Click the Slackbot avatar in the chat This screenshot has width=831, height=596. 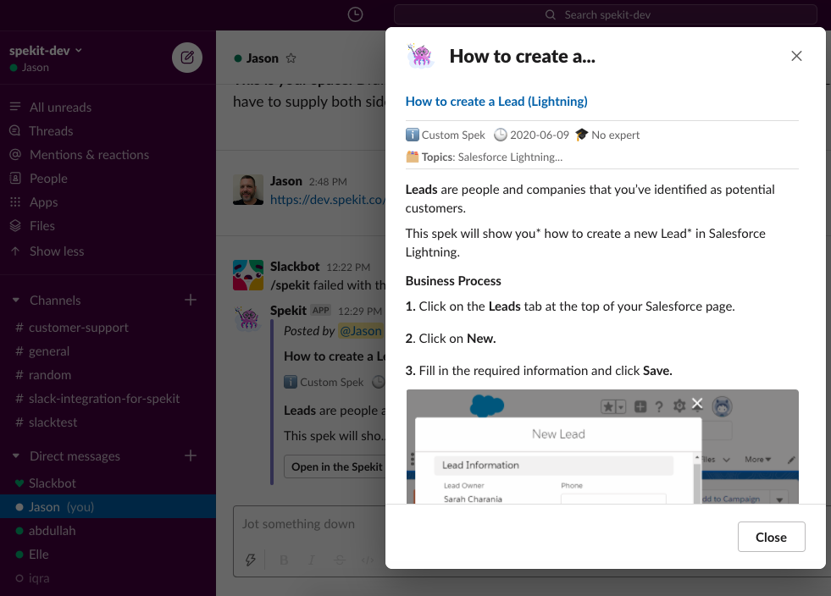(248, 275)
